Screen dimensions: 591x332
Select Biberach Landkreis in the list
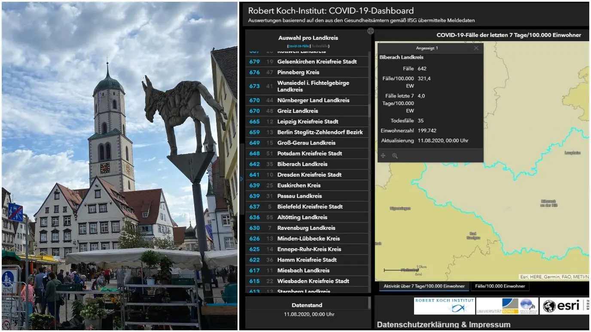click(x=307, y=164)
